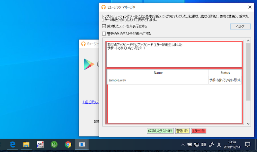257x152 pixels.
Task: Open the notification center icon
Action: [248, 144]
